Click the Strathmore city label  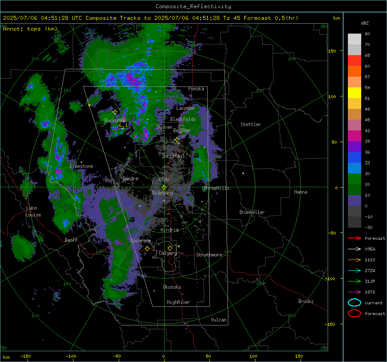pos(209,255)
